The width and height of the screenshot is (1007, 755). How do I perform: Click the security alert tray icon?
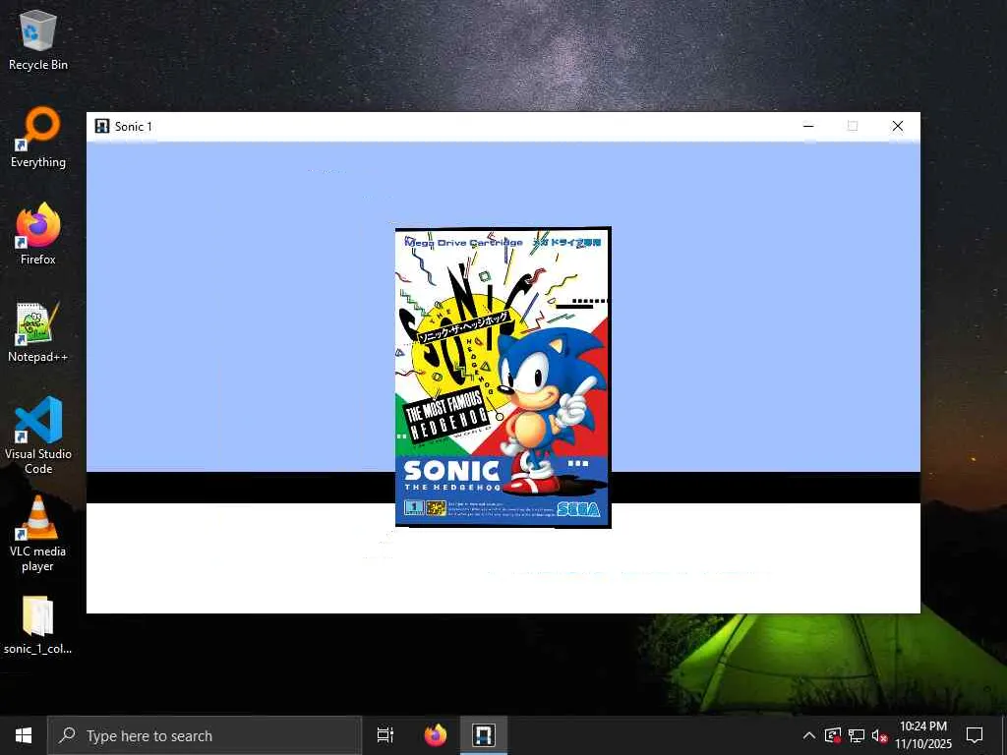[833, 735]
